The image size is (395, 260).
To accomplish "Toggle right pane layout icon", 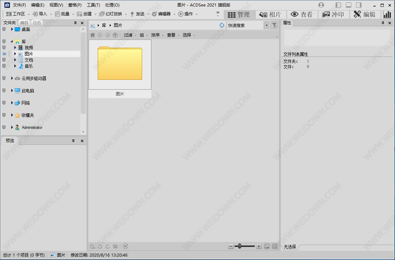I will (x=359, y=5).
